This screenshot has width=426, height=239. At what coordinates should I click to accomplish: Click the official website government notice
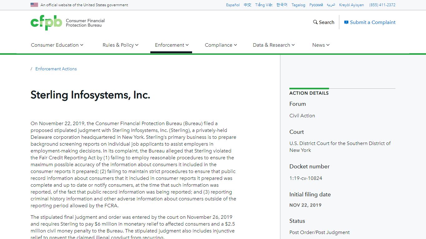84,5
